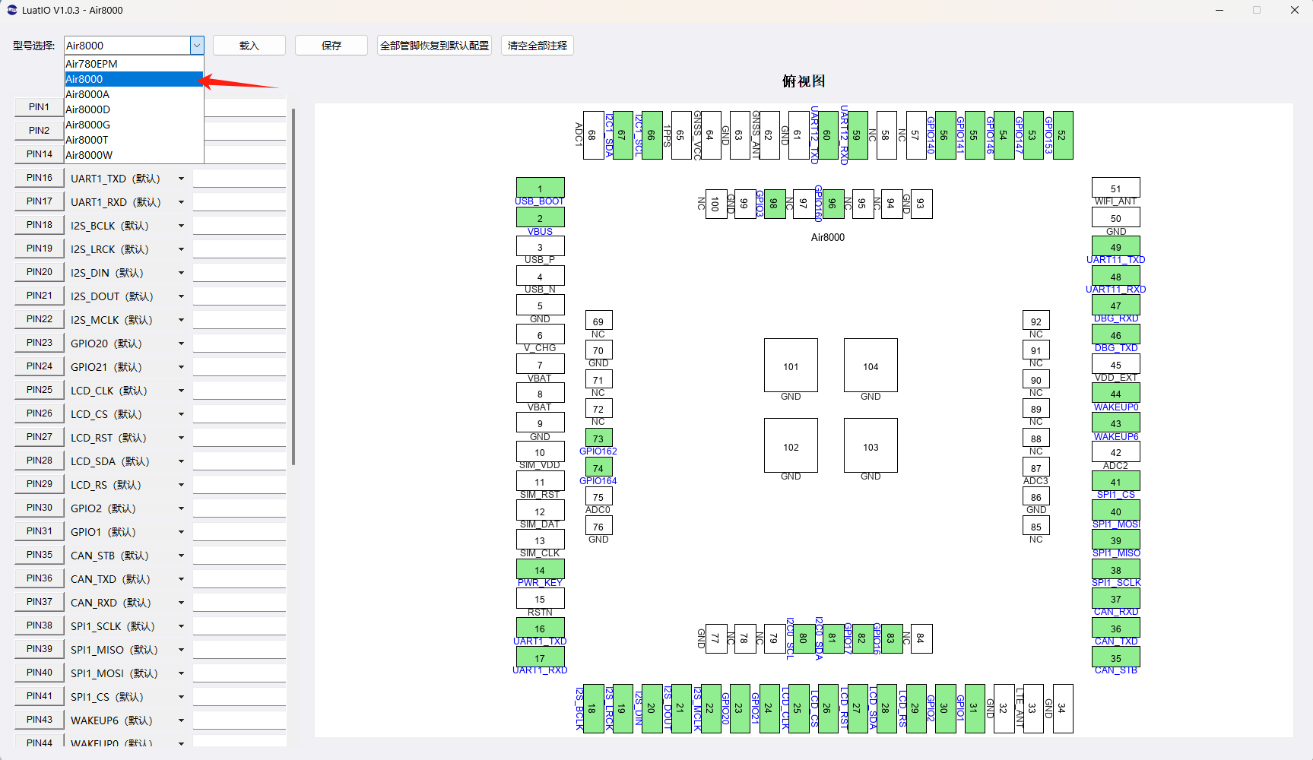The image size is (1313, 760).
Task: Expand UART1_RXD function dropdown for PIN17
Action: pos(181,202)
